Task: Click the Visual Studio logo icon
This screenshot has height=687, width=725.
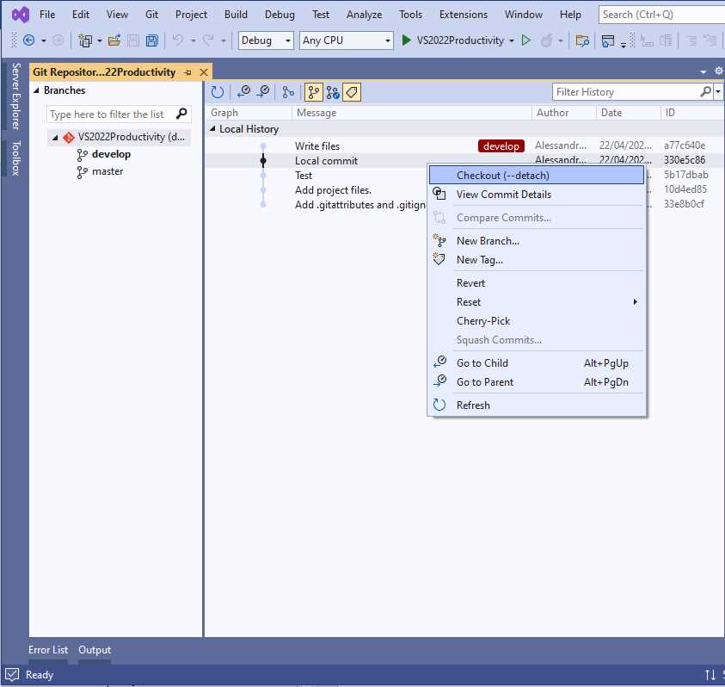Action: point(20,15)
